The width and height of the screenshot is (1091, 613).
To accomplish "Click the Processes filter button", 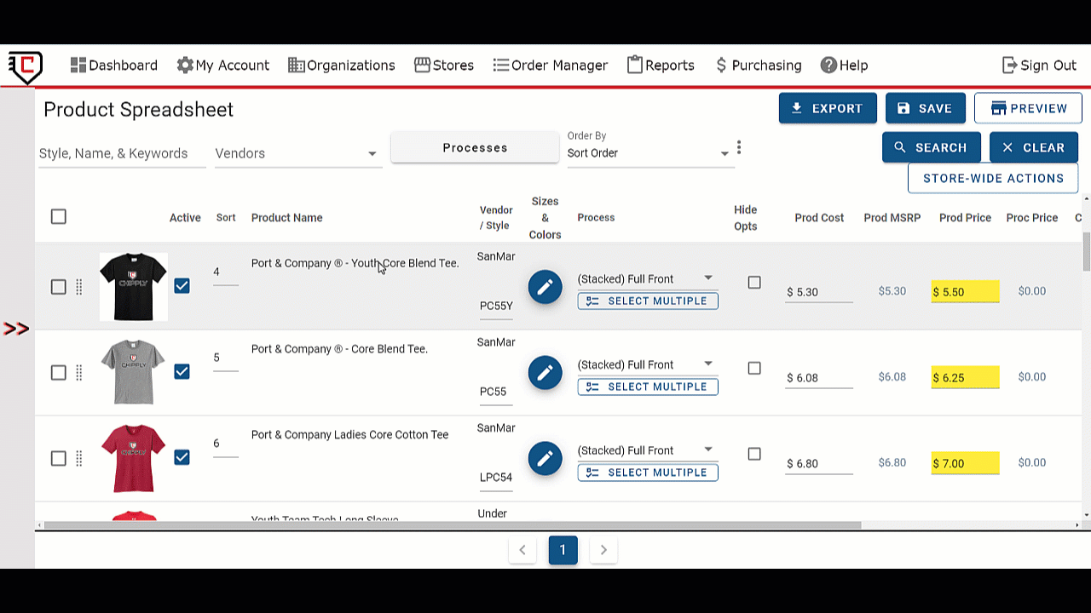I will 475,147.
